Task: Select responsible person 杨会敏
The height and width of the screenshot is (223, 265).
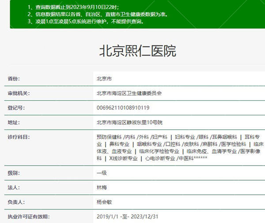Action: coord(104,202)
